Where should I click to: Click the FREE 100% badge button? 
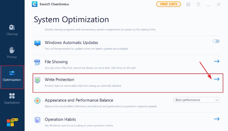click(168, 5)
